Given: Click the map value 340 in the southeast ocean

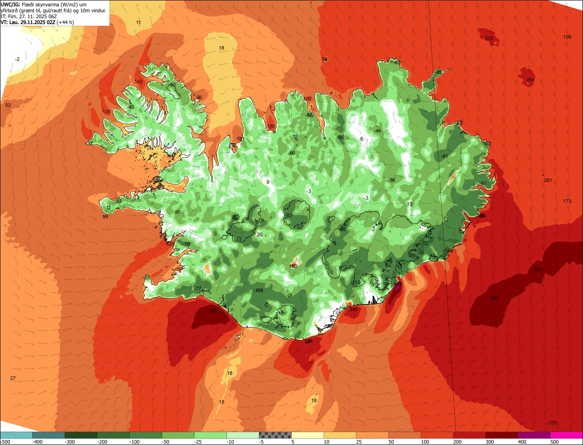Looking at the screenshot, I should (493, 298).
